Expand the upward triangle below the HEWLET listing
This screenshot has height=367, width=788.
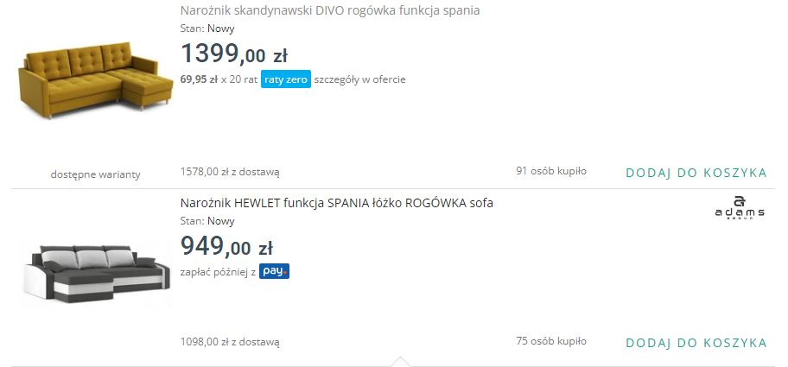coord(400,362)
